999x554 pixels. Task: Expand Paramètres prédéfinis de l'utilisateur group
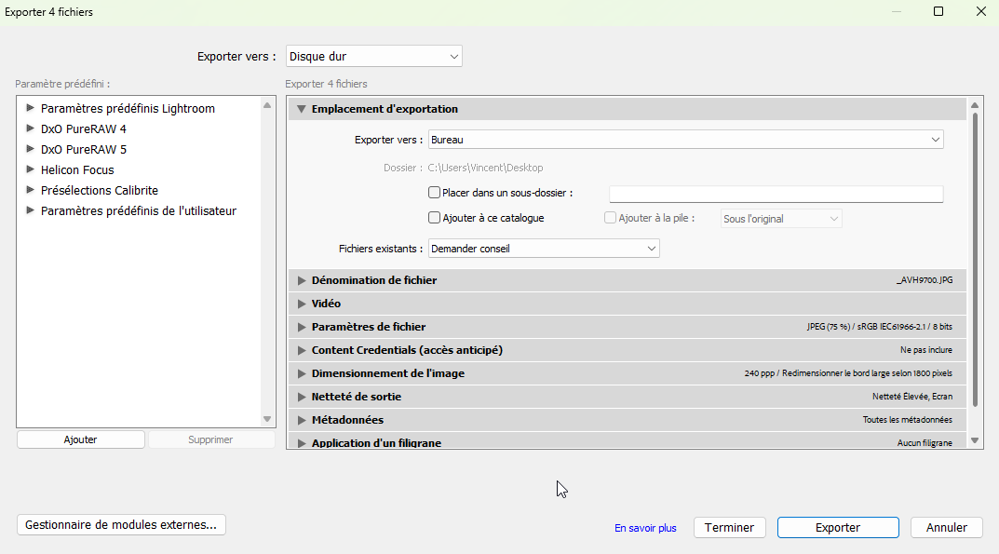(x=29, y=209)
